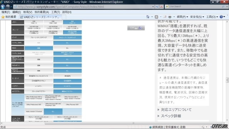Select the highlighted blue cell in the WiMAX row

coord(39,48)
